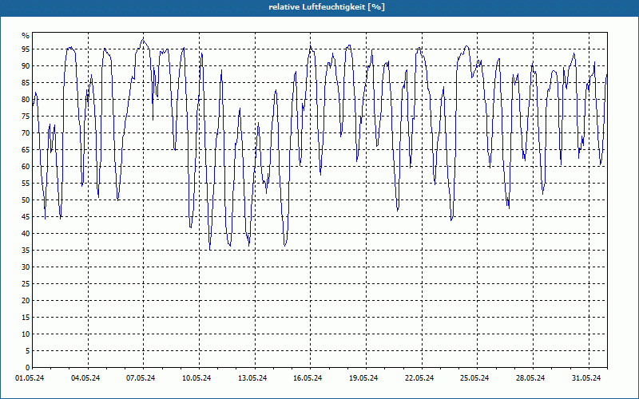Click the x-axis date '16.05.24'

308,378
